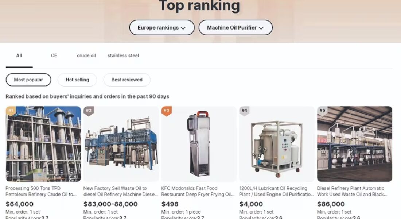Click the #4 rank badge icon
The width and height of the screenshot is (401, 219).
[x=244, y=111]
